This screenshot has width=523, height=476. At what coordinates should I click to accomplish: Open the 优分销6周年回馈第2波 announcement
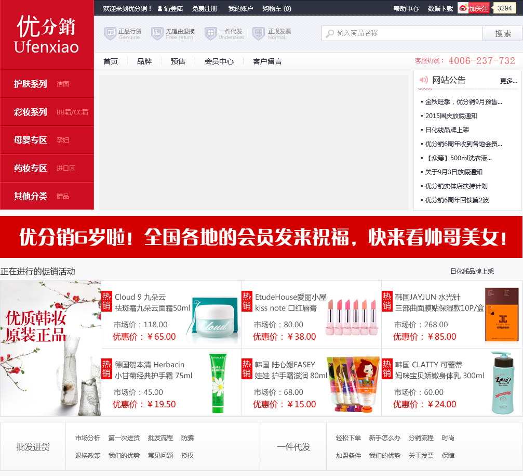[x=457, y=200]
